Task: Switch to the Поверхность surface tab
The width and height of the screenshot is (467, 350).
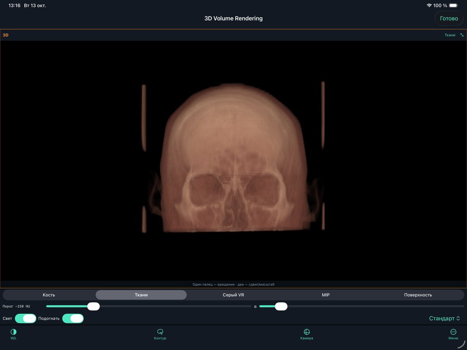Action: tap(418, 294)
